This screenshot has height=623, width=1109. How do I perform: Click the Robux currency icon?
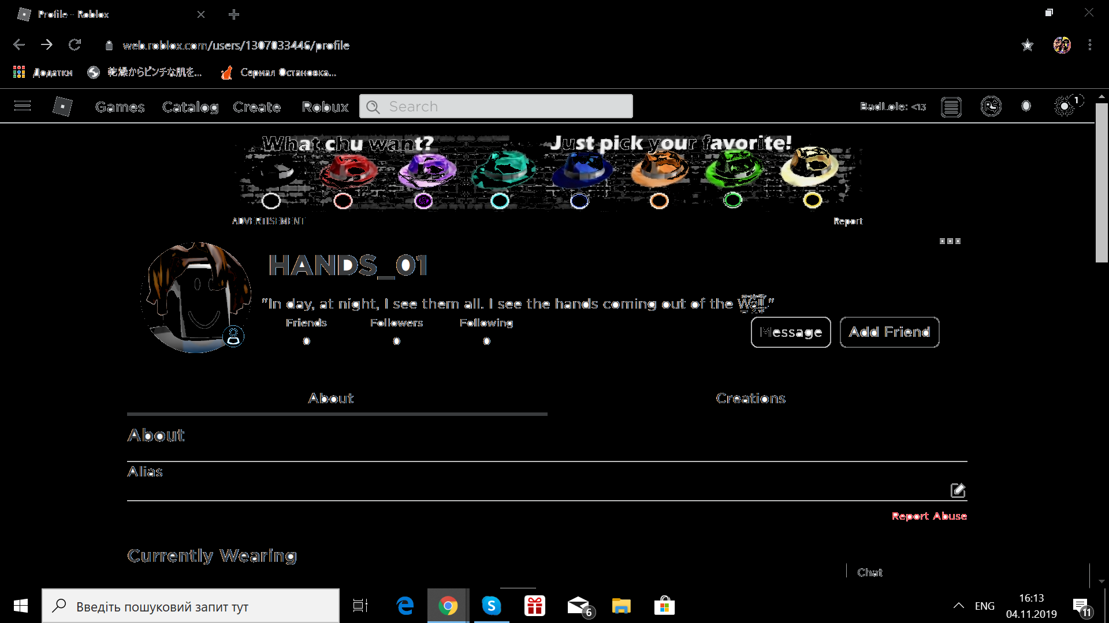coord(990,107)
